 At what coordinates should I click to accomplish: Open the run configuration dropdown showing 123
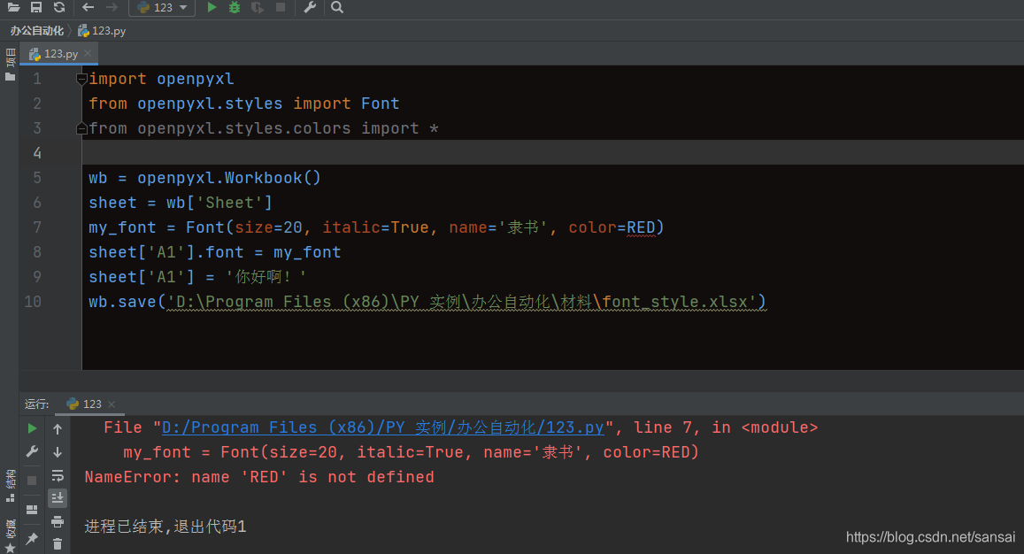point(162,8)
